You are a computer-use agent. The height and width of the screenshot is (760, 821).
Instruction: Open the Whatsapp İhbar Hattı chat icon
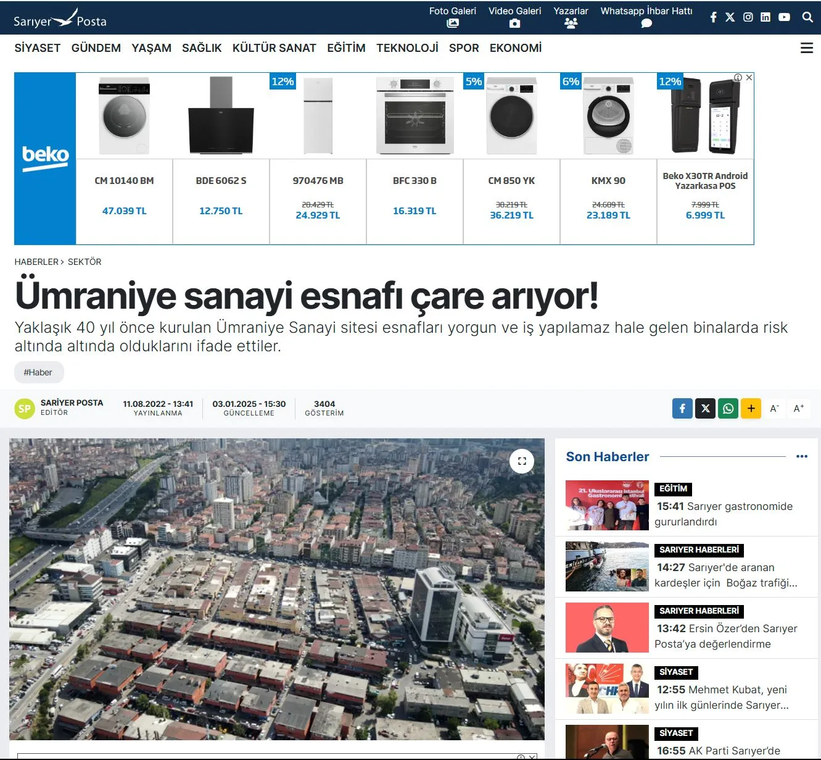[646, 23]
